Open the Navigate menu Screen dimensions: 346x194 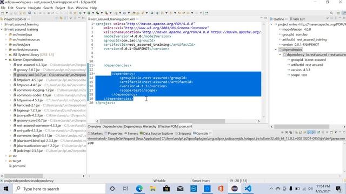[35, 8]
